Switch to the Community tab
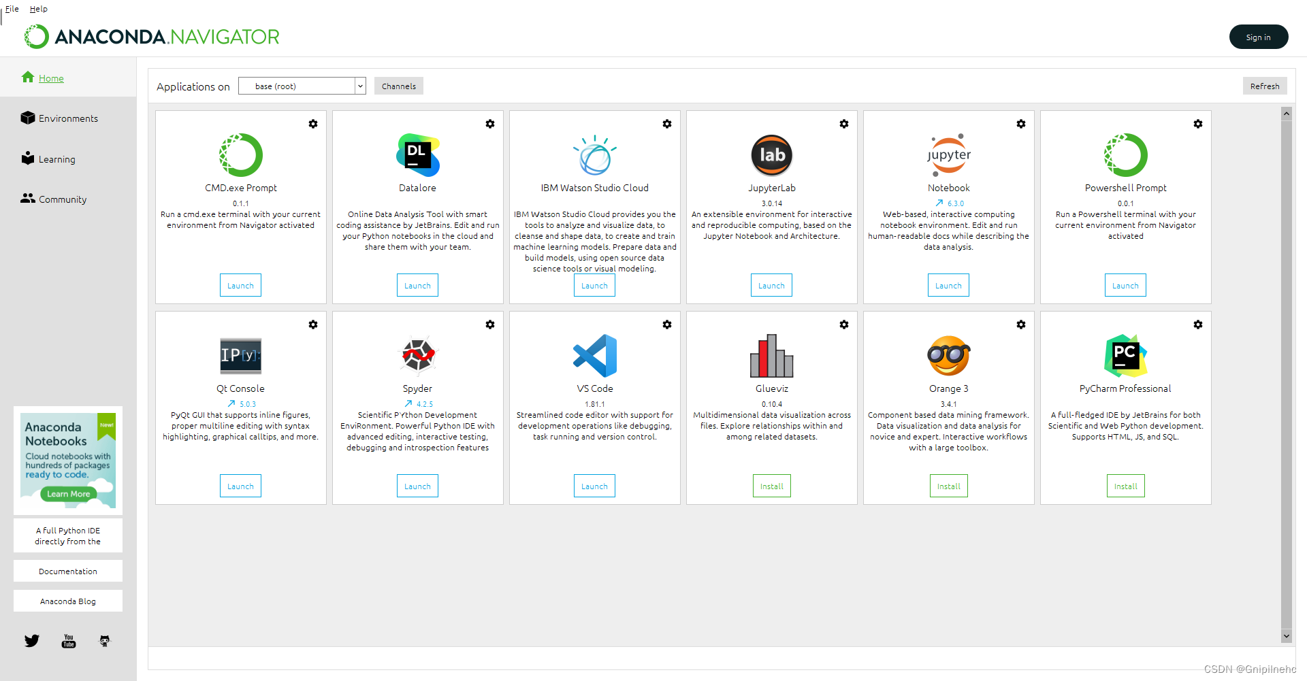Image resolution: width=1307 pixels, height=681 pixels. click(68, 199)
